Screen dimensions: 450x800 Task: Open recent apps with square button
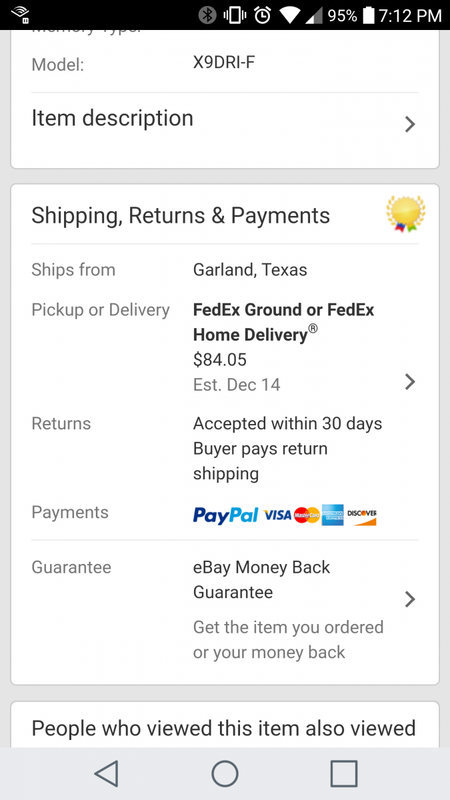click(344, 774)
